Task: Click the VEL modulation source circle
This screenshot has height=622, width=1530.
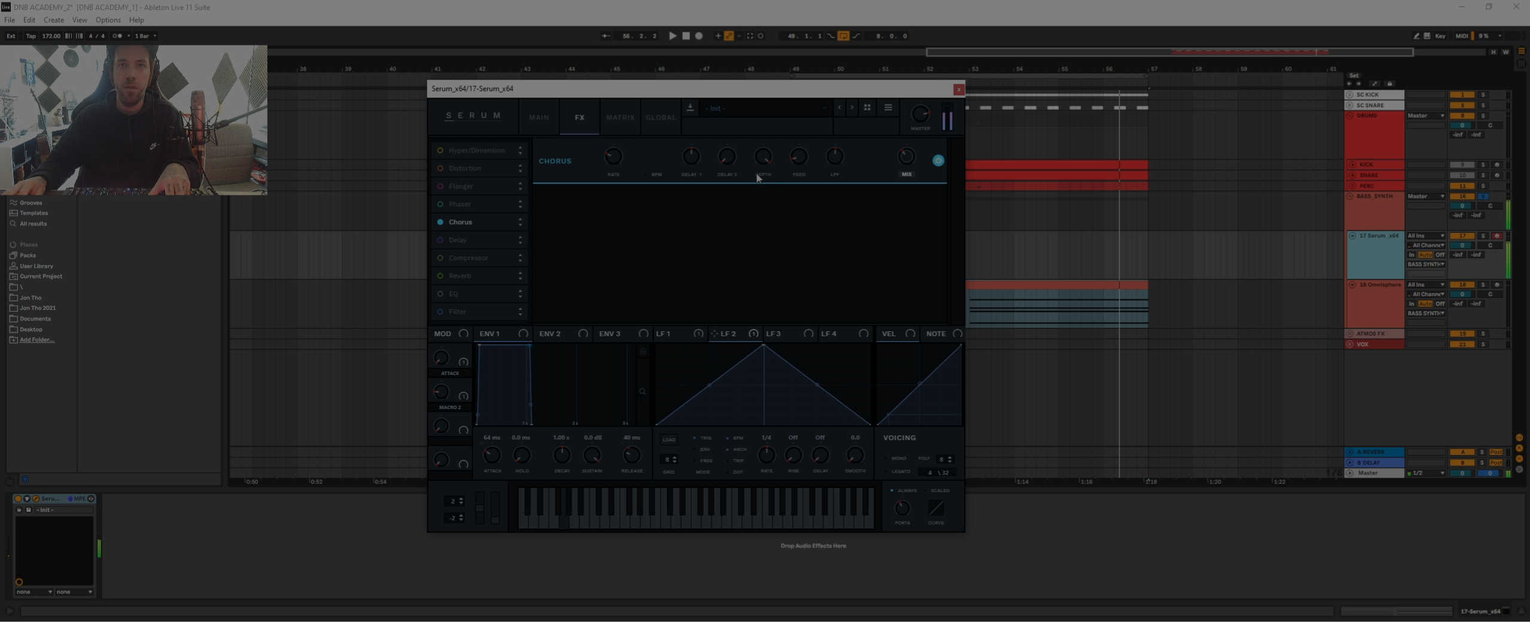Action: click(910, 334)
